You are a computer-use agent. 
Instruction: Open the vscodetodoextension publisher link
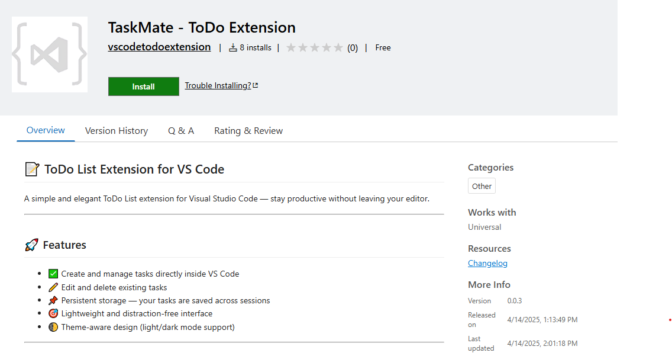coord(159,47)
